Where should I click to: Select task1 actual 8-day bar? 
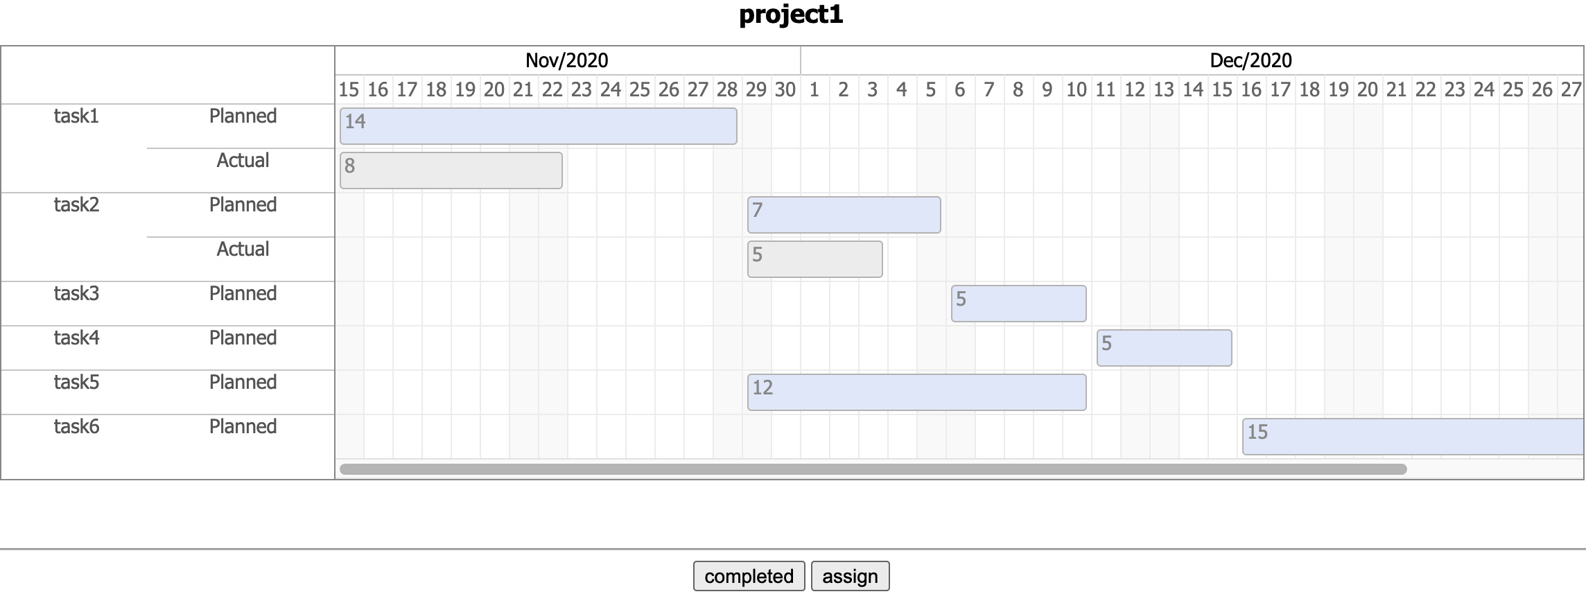pos(451,171)
